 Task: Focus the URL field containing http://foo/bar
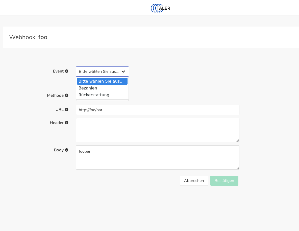tap(157, 110)
